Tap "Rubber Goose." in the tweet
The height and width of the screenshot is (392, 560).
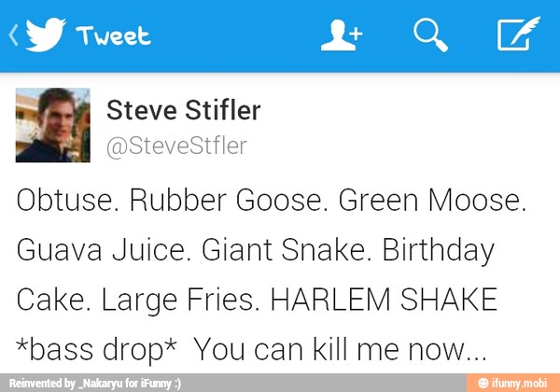tap(227, 202)
